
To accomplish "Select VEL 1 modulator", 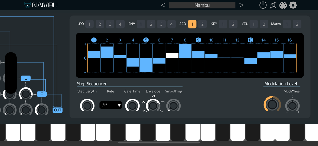I will [x=253, y=24].
